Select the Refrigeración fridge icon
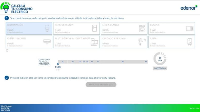 click(94, 28)
